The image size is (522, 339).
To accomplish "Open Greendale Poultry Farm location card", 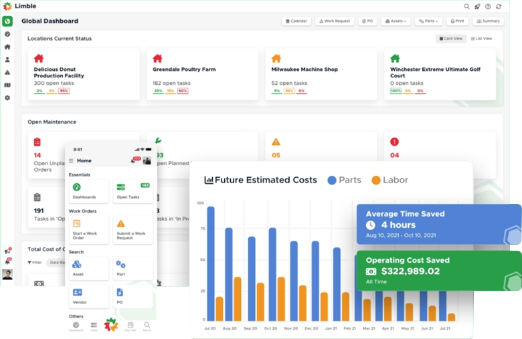I will coord(202,74).
